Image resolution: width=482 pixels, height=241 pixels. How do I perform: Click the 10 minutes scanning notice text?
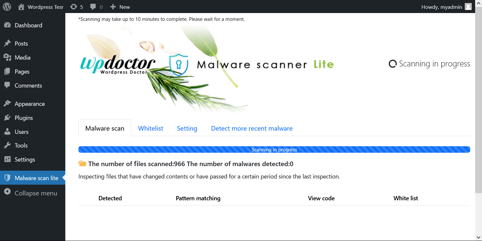(x=162, y=19)
